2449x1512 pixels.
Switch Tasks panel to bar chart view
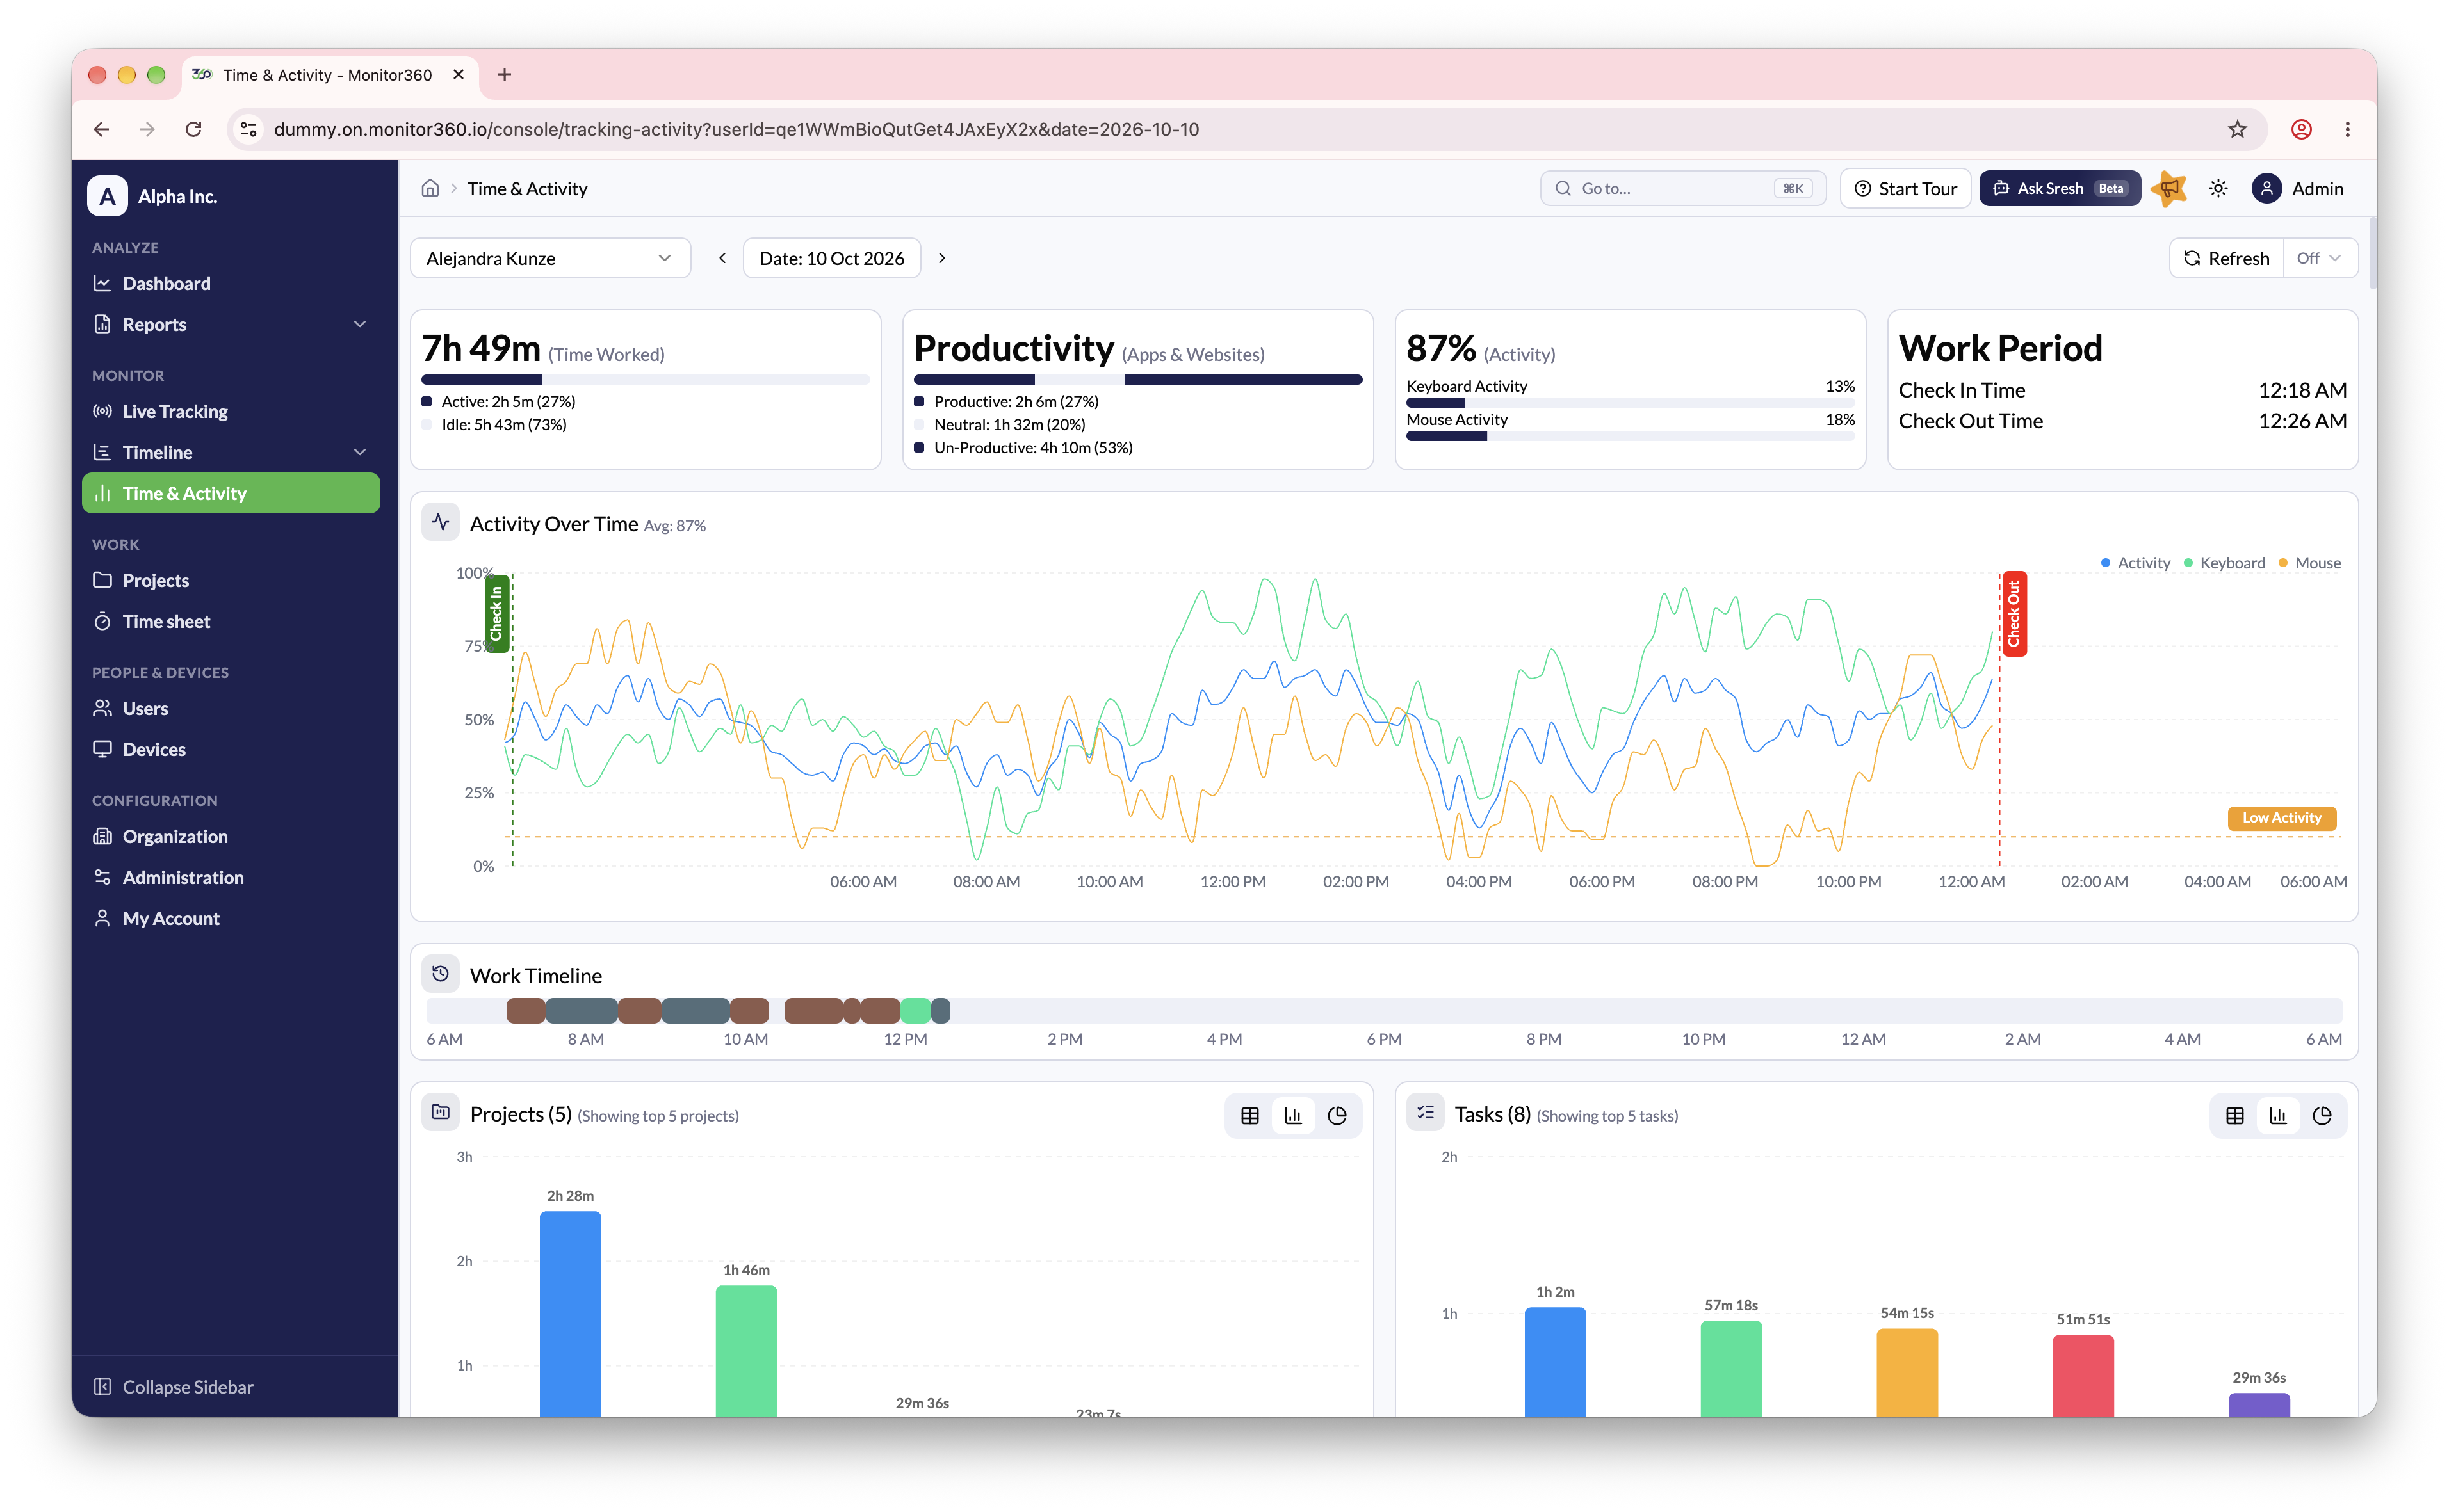point(2278,1115)
